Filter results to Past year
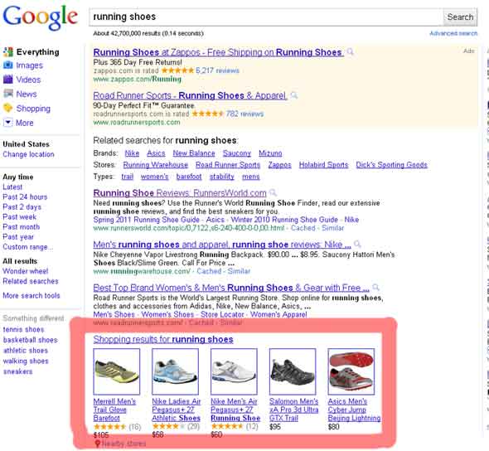The image size is (489, 451). 18,237
